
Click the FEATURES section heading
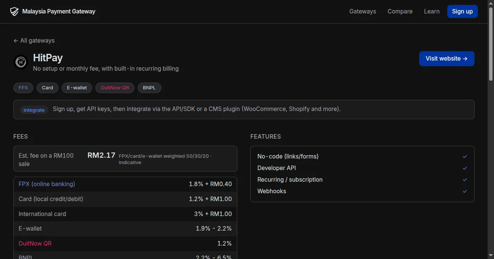coord(266,136)
